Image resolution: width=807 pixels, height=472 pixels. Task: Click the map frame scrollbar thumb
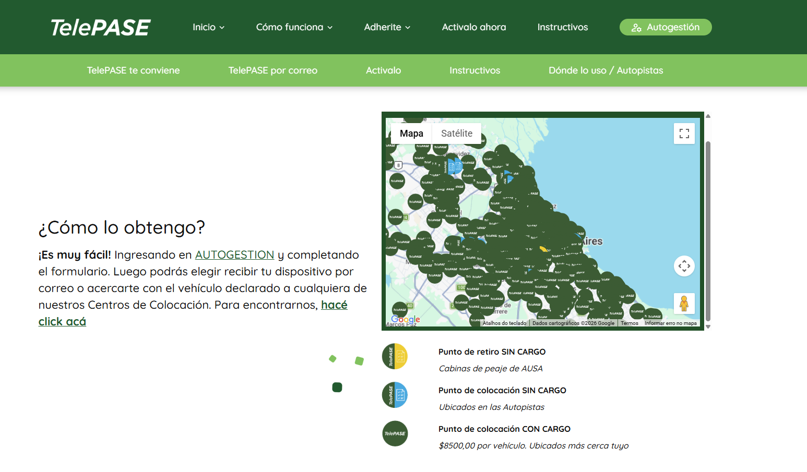tap(708, 231)
